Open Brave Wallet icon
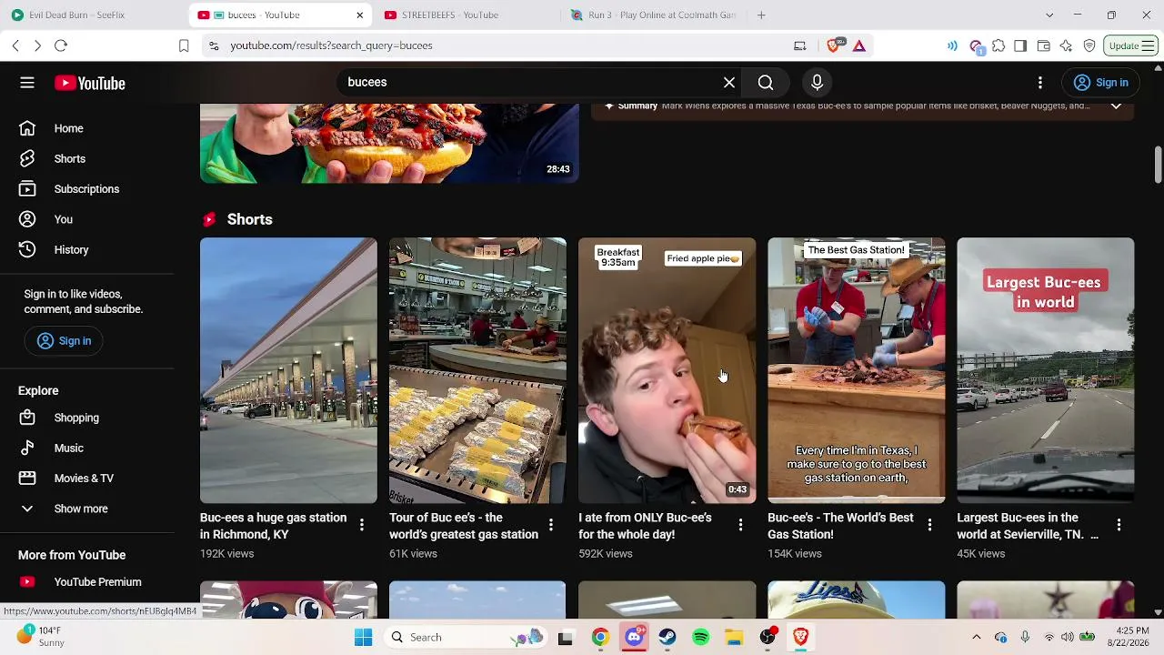1164x655 pixels. pyautogui.click(x=1043, y=45)
